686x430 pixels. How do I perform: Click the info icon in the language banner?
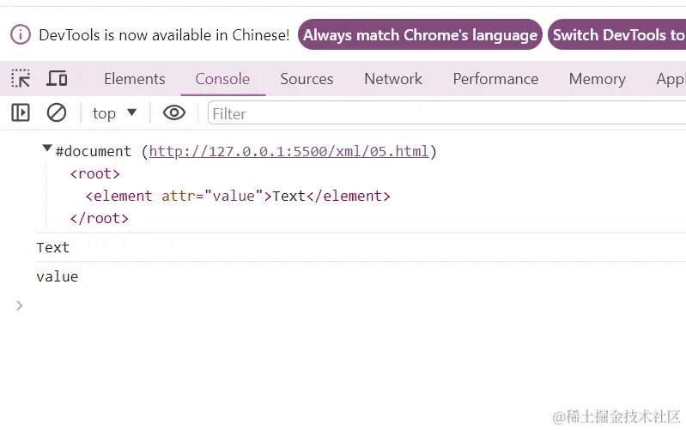pos(20,35)
